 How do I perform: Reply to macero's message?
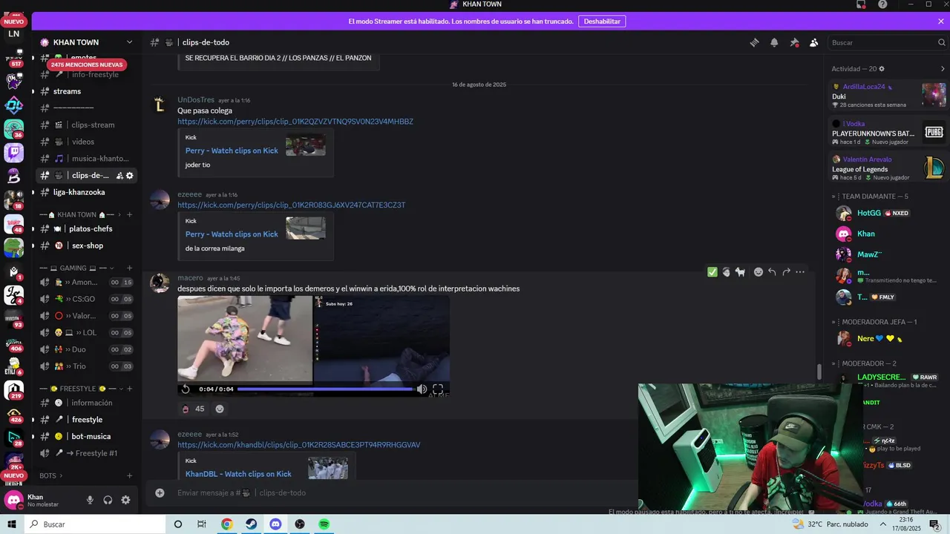(772, 272)
